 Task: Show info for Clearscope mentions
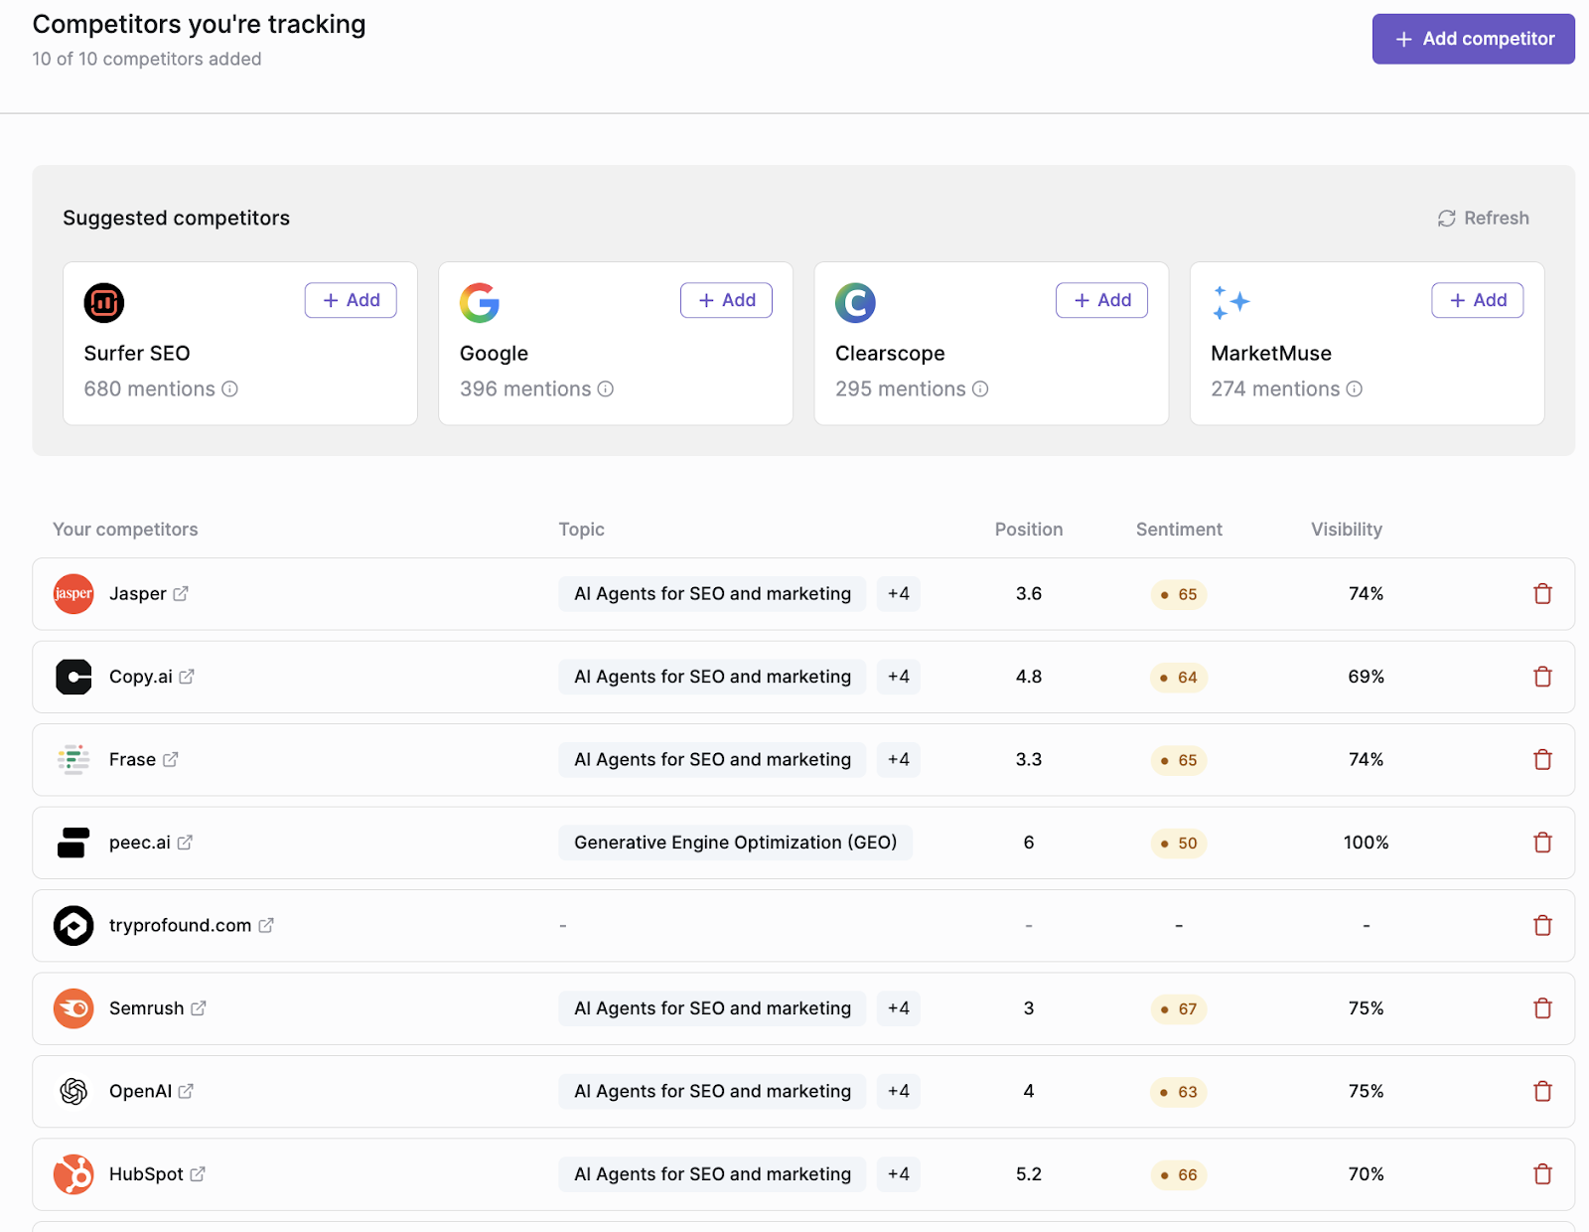click(980, 389)
